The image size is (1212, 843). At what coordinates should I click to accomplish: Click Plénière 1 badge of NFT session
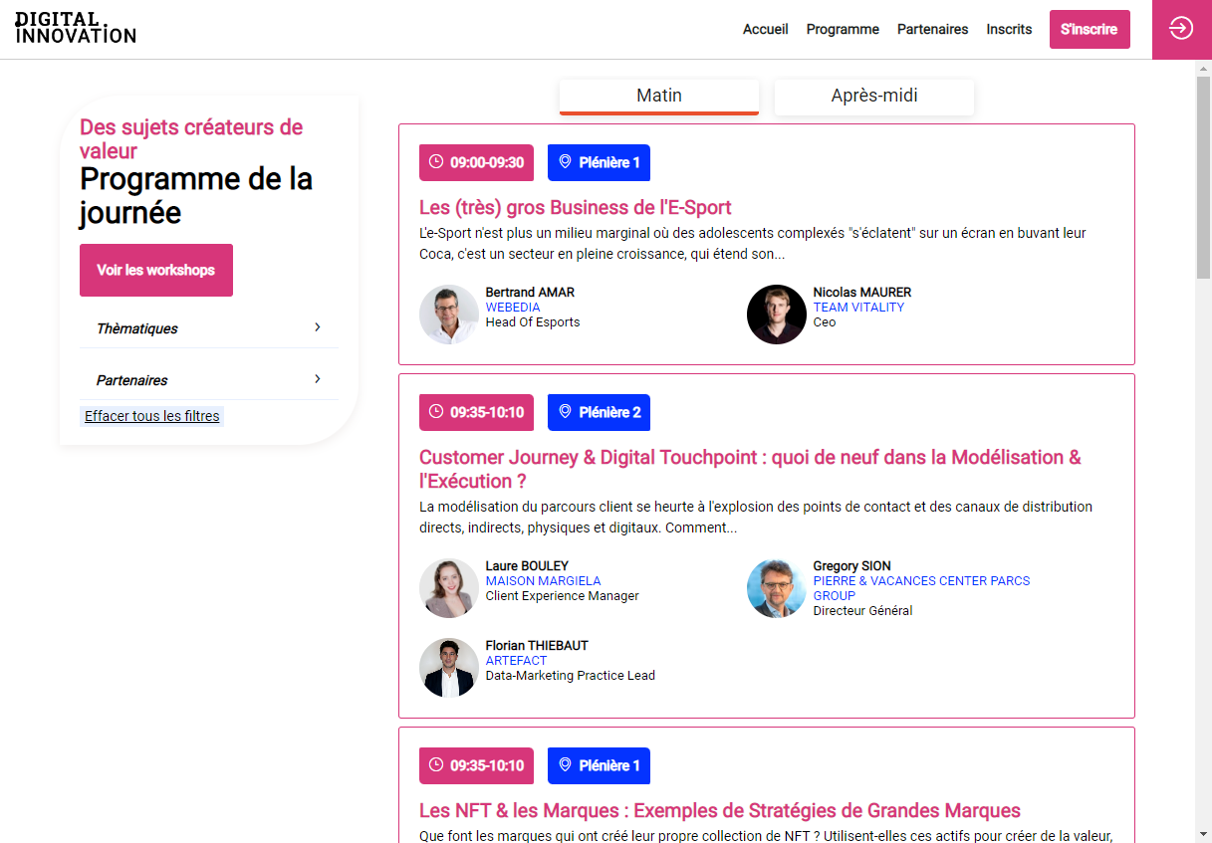[x=599, y=766]
